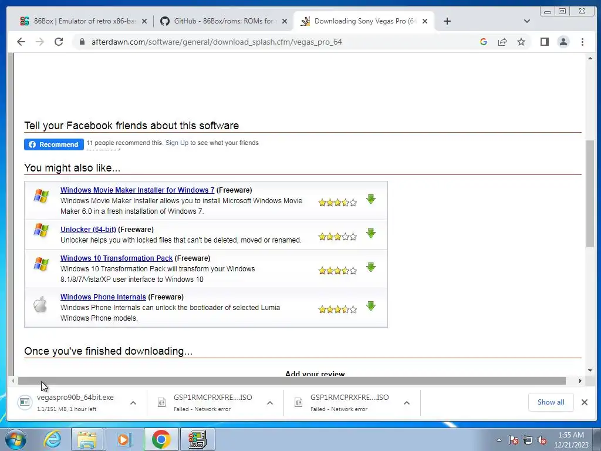This screenshot has height=451, width=601.
Task: Click the Action Center flag icon
Action: pos(513,440)
